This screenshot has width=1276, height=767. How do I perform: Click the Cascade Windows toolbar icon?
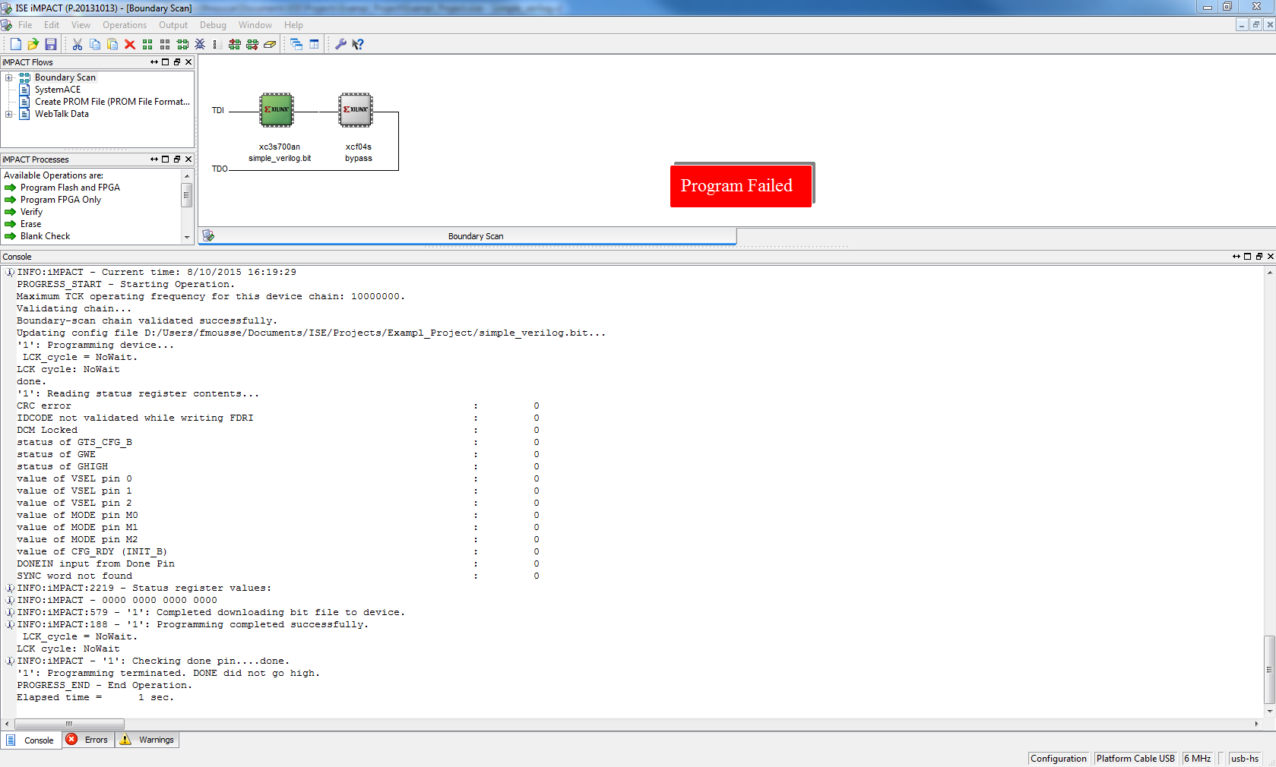coord(296,45)
